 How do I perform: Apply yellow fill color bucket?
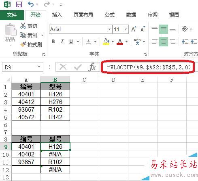pos(106,42)
